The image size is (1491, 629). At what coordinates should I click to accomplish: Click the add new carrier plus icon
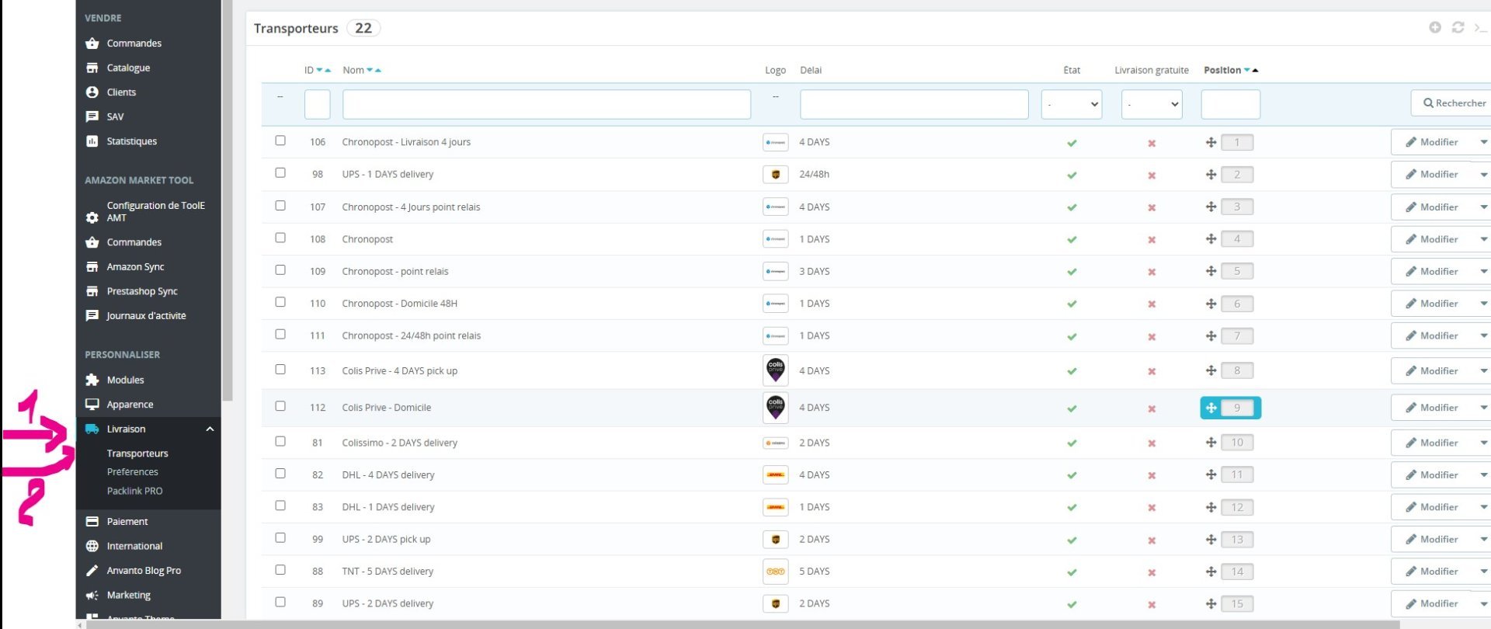point(1434,27)
